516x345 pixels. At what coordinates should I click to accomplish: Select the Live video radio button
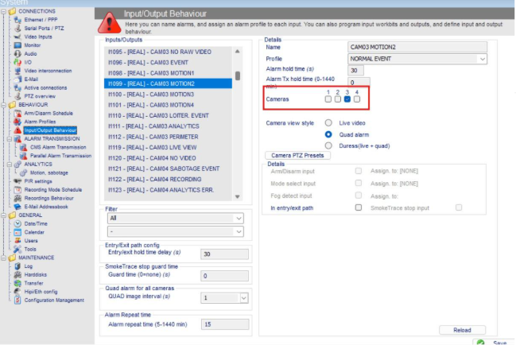click(x=328, y=124)
